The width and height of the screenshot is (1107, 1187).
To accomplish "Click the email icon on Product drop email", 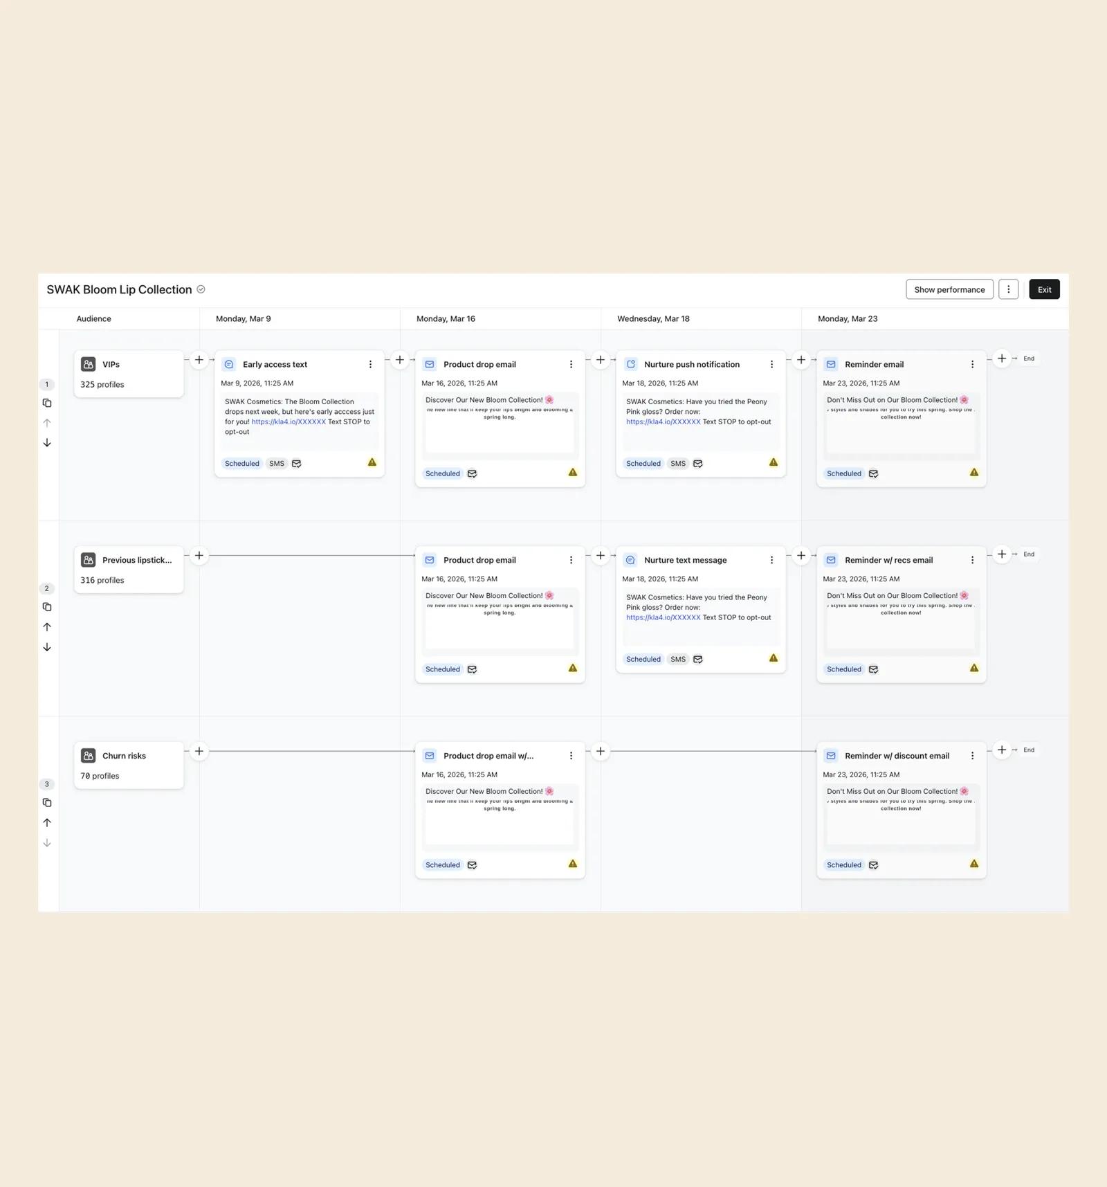I will tap(430, 364).
